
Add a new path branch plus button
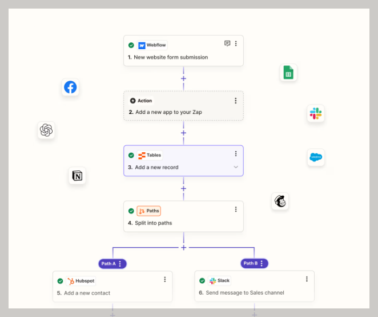pos(183,248)
